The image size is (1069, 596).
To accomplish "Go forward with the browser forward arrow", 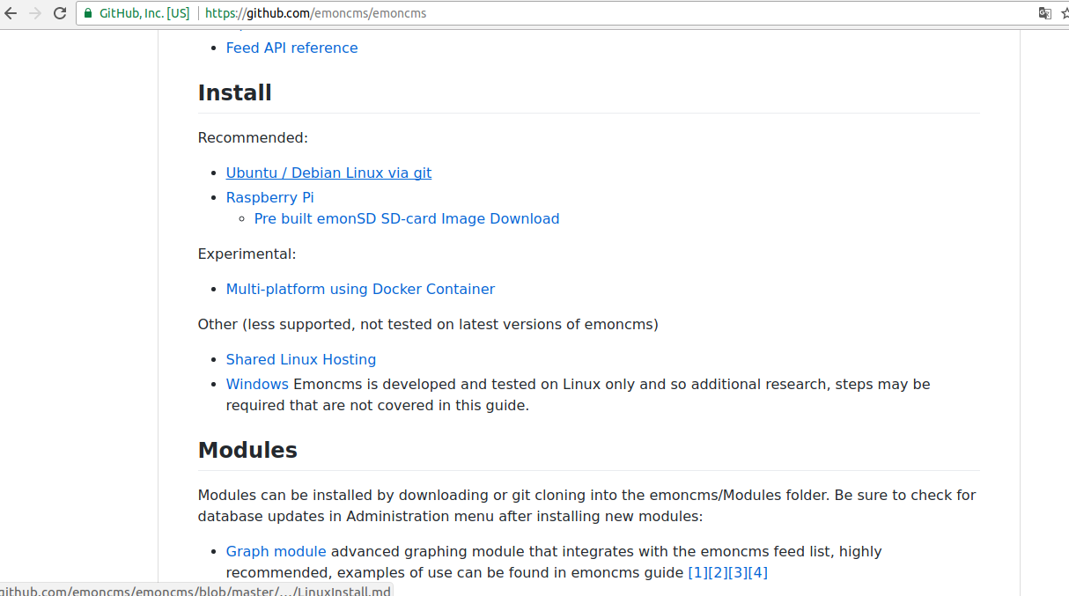I will click(x=35, y=13).
